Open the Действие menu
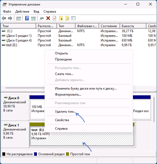The height and width of the screenshot is (164, 157). point(22,12)
